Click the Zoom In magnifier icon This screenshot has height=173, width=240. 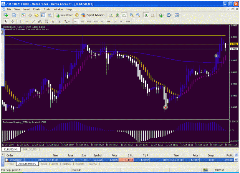[131, 15]
